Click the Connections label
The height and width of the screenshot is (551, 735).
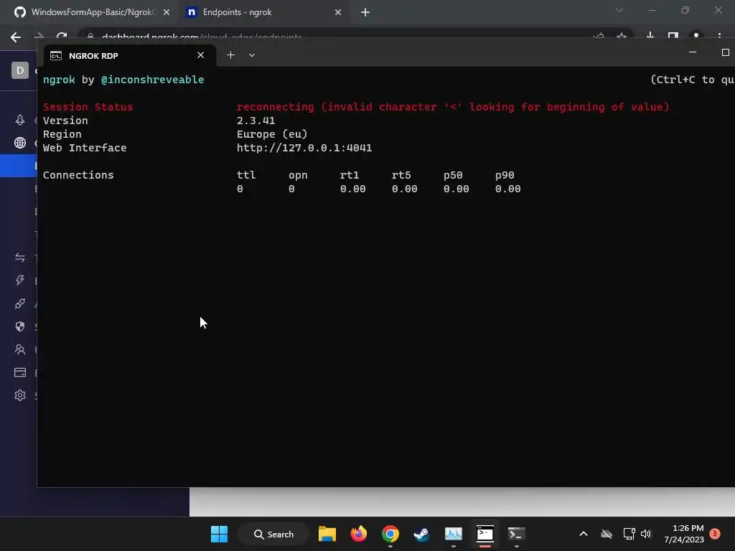(78, 175)
